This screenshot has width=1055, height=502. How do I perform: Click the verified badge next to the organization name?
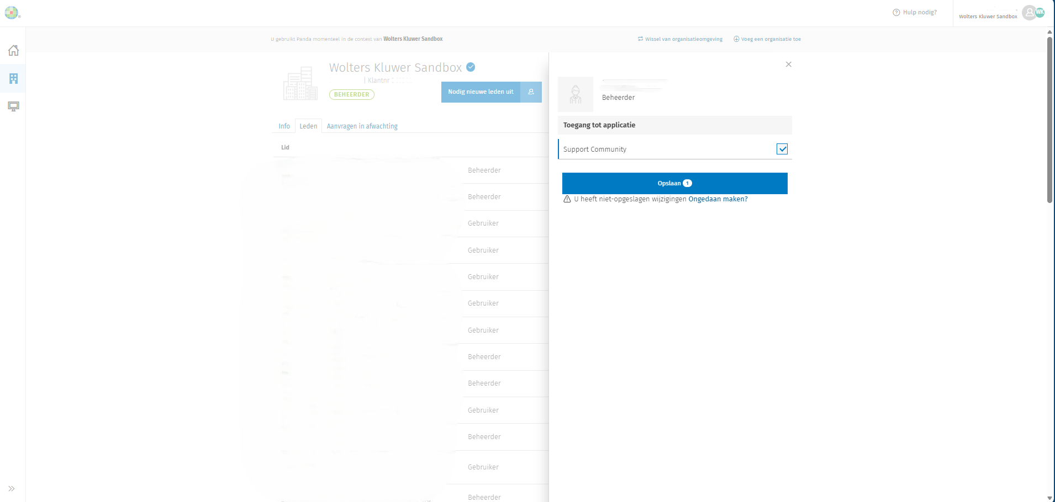[471, 67]
